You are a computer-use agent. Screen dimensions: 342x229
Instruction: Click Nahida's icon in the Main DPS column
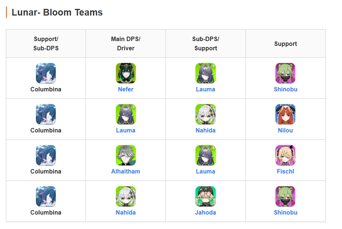(x=126, y=196)
